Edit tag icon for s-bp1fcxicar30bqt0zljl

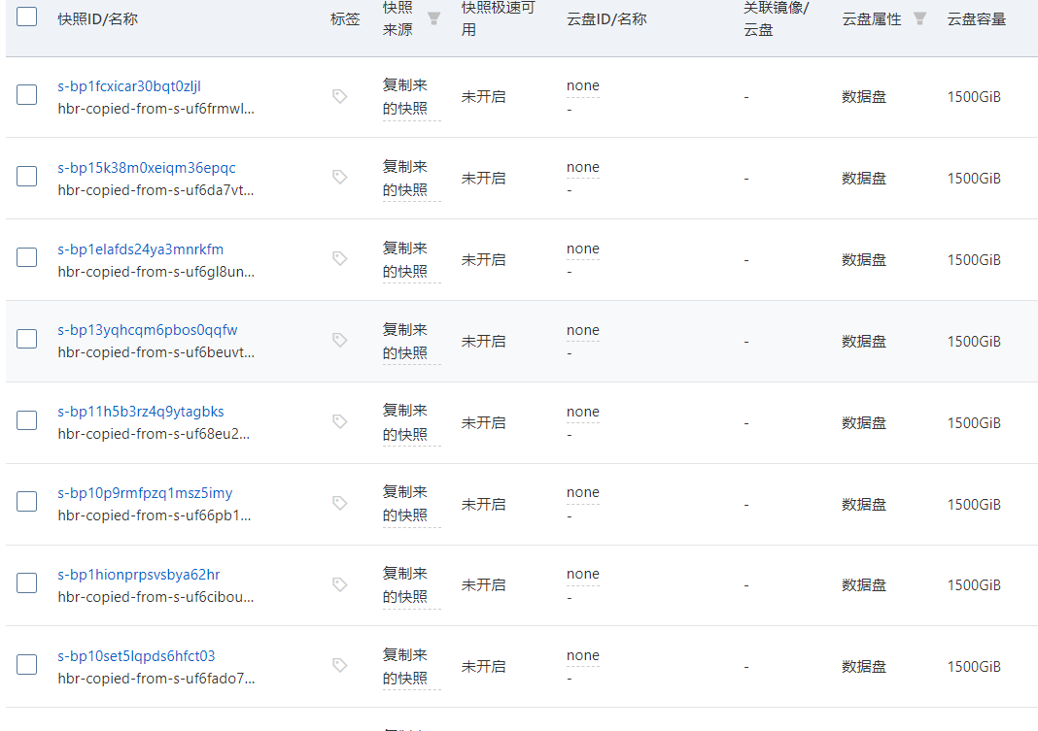click(x=339, y=96)
